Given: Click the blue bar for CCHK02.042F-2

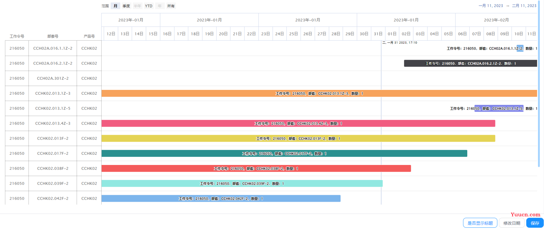Looking at the screenshot, I should [x=221, y=198].
